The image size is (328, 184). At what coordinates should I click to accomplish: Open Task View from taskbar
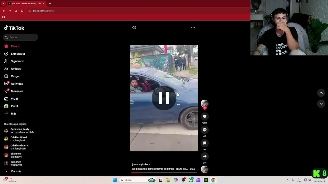(x=160, y=180)
